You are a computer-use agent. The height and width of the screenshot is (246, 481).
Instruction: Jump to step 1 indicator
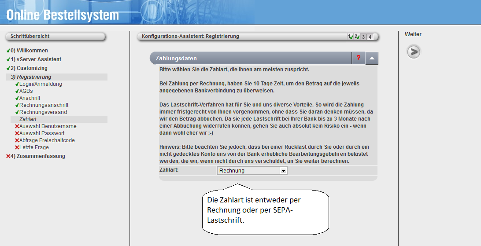(x=350, y=37)
